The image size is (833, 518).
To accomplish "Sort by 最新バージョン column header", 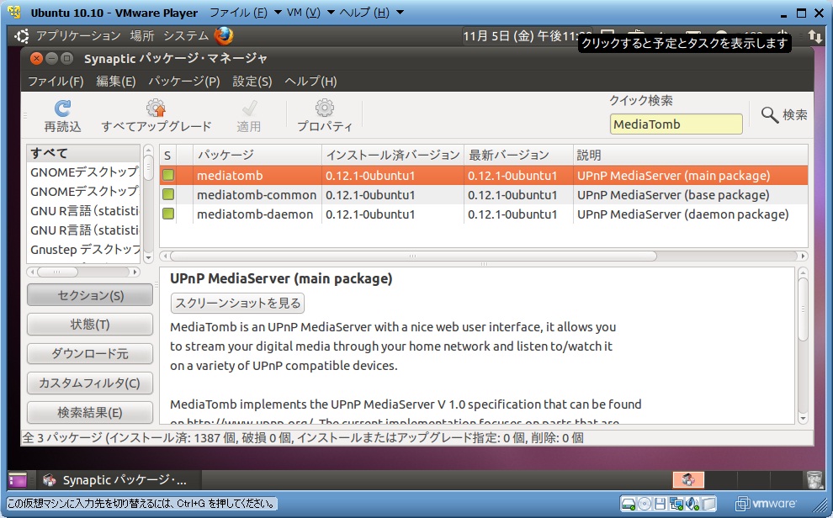I will click(518, 155).
